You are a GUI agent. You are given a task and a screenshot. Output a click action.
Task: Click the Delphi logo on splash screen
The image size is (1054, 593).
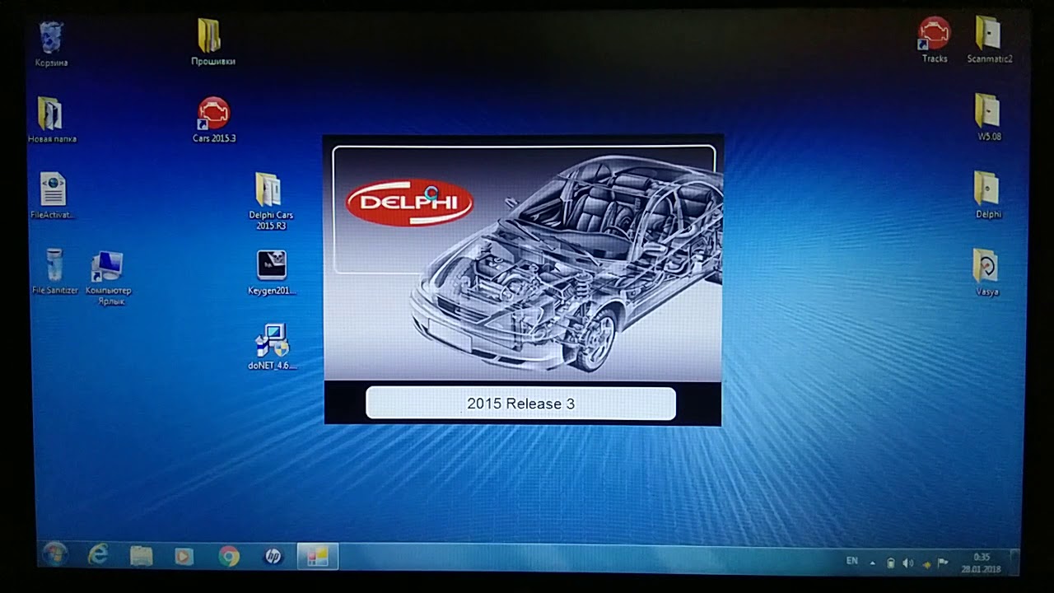[409, 203]
